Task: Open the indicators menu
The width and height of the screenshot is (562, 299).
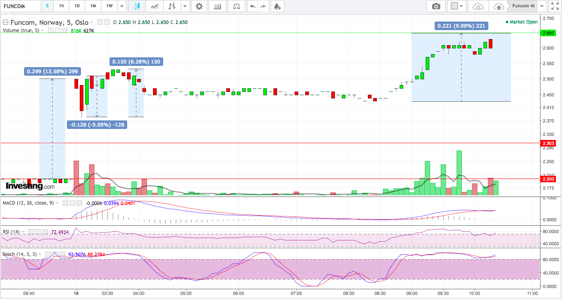Action: tap(218, 6)
